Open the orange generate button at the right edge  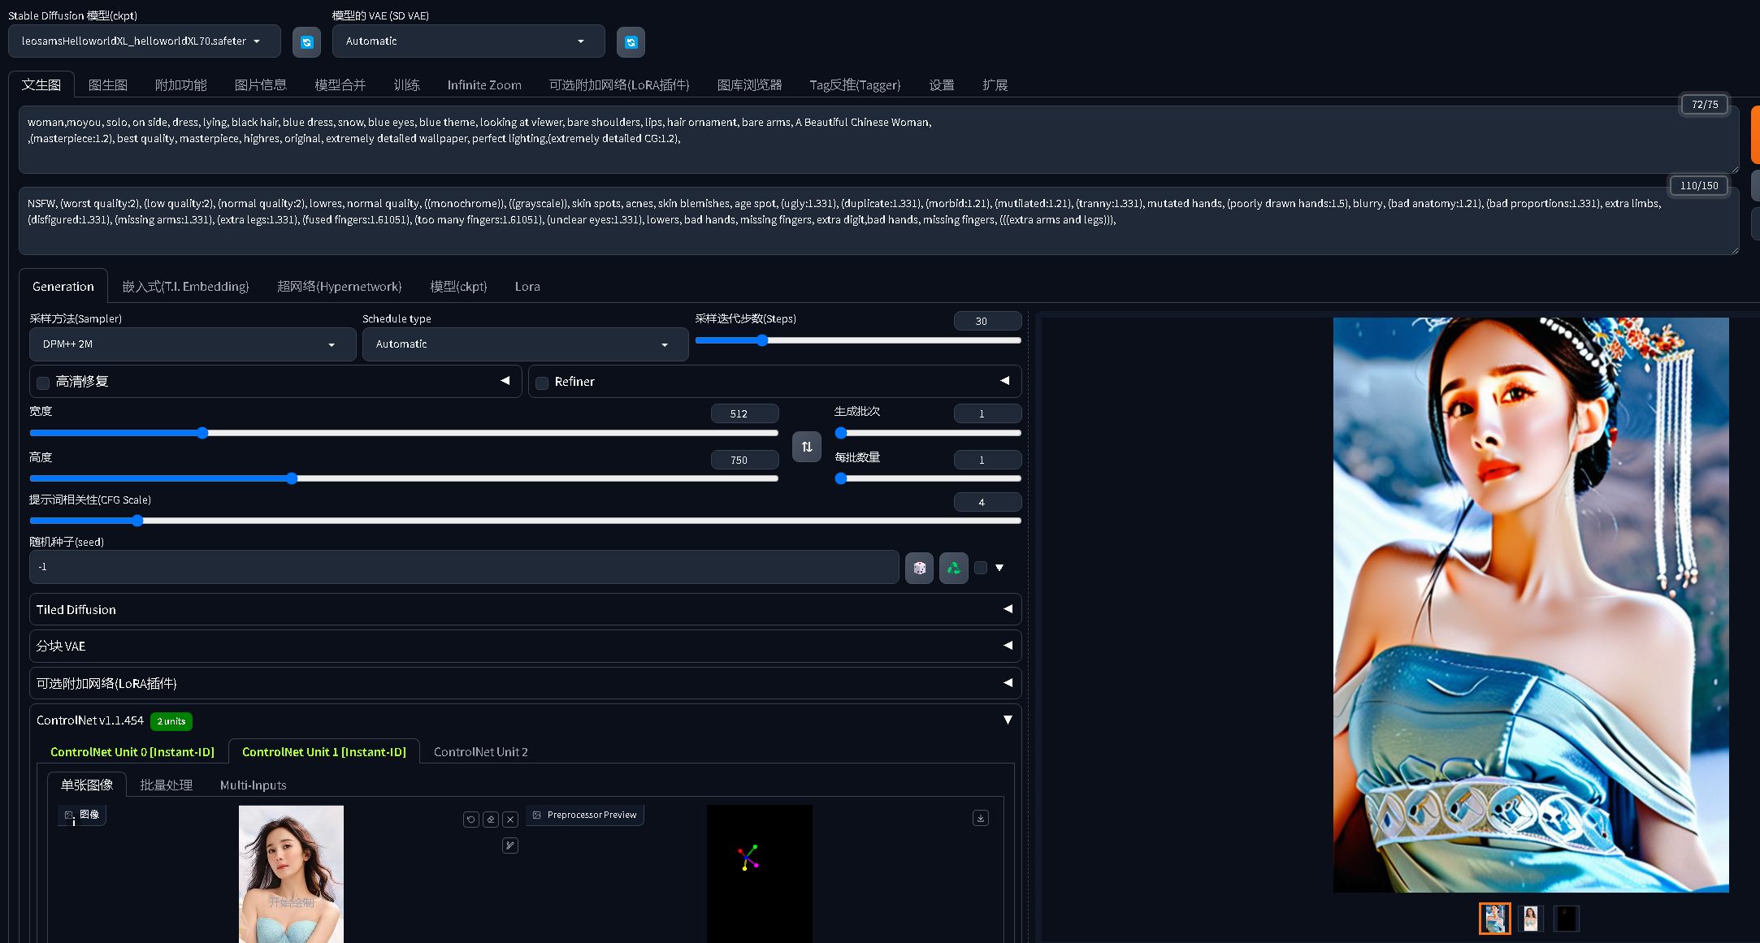1755,135
